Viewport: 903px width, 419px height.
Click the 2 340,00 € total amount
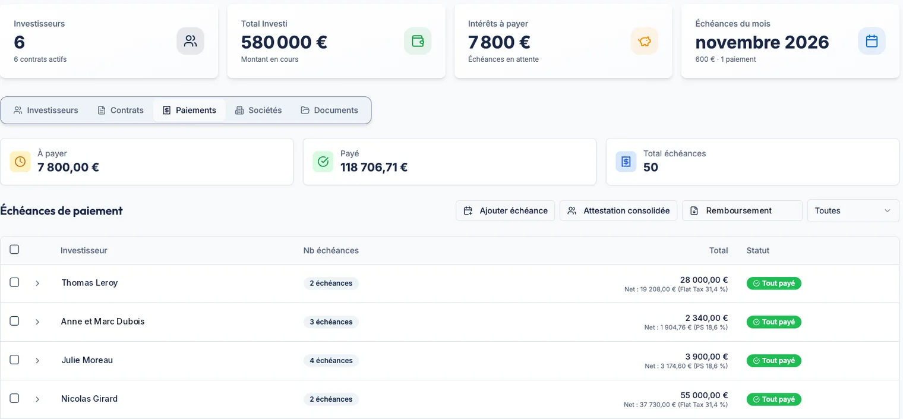coord(706,318)
